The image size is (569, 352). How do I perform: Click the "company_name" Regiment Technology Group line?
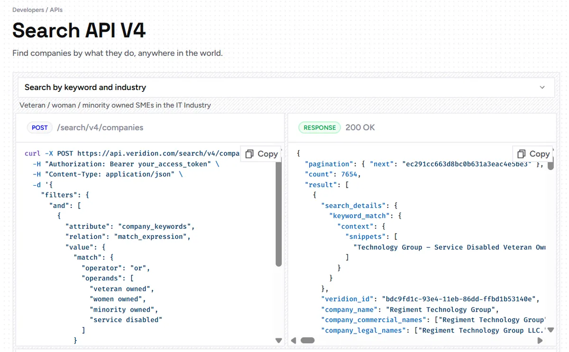410,309
